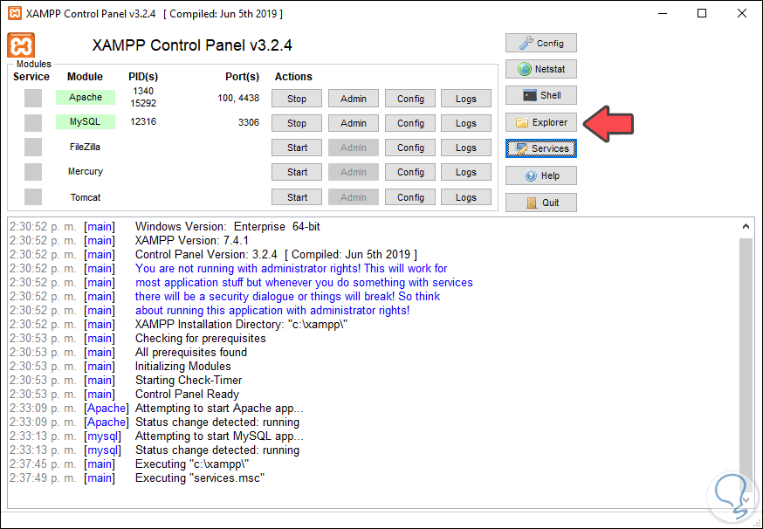Open Netstat globe button

[541, 69]
